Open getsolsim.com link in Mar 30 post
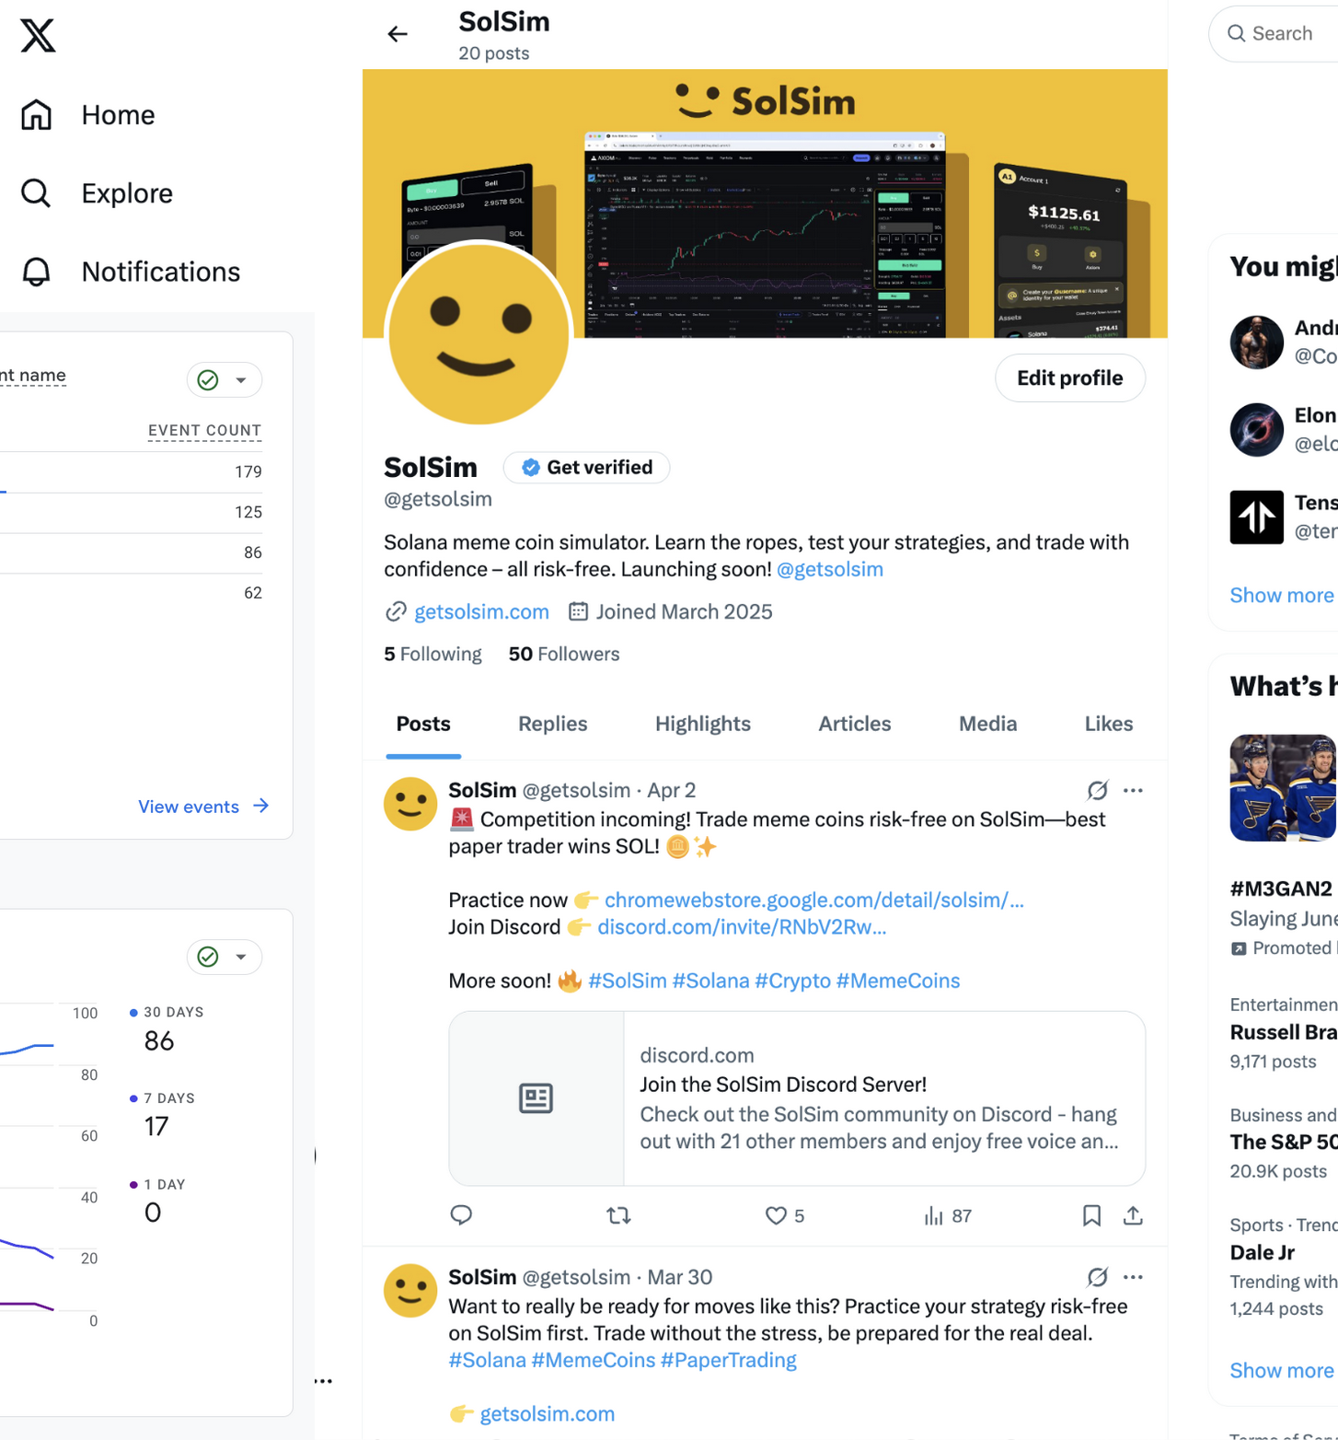1338x1440 pixels. pyautogui.click(x=548, y=1414)
